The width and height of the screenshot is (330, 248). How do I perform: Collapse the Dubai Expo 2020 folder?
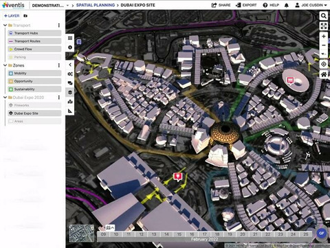pos(5,98)
